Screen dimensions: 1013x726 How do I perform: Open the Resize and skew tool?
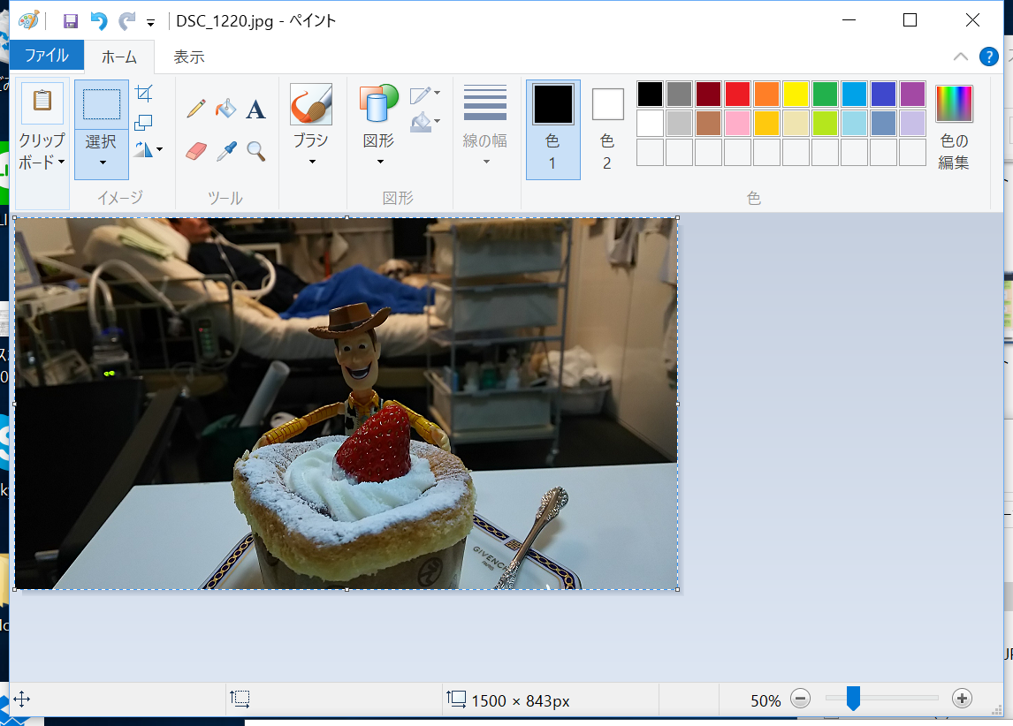pos(143,122)
